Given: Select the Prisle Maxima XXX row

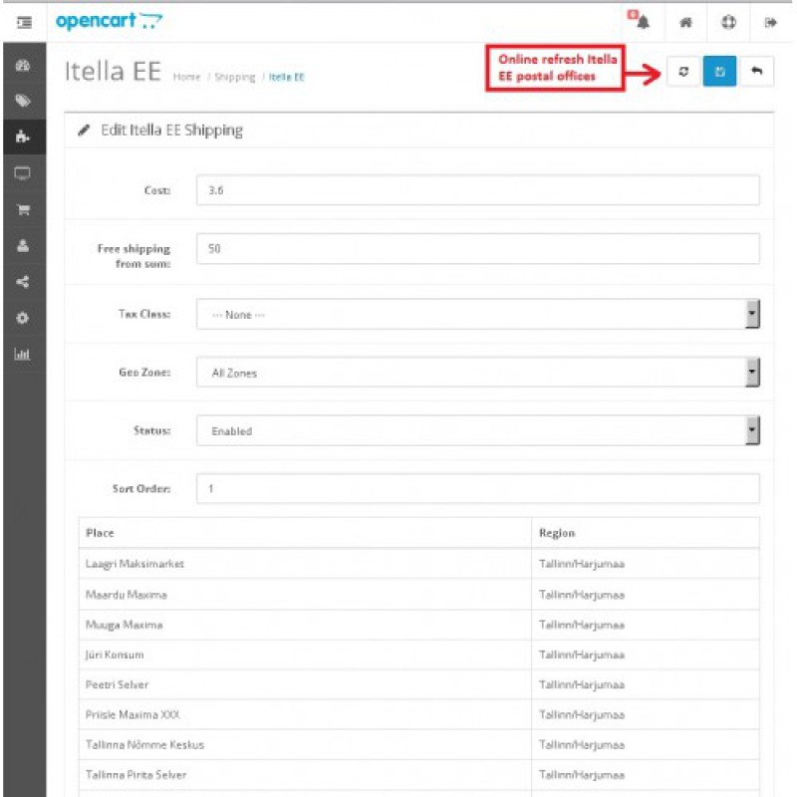Looking at the screenshot, I should pos(418,714).
